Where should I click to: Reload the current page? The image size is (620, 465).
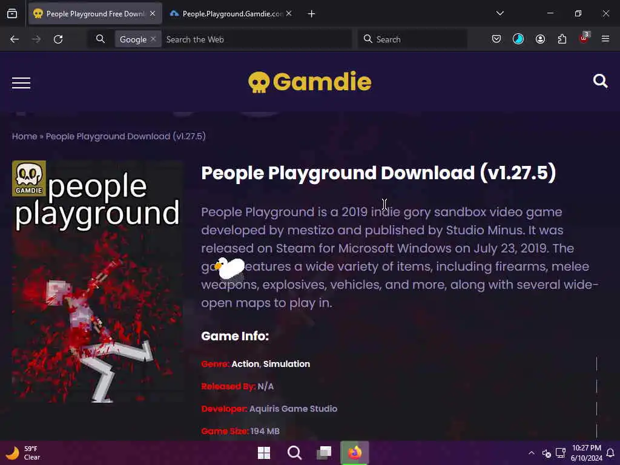point(58,39)
